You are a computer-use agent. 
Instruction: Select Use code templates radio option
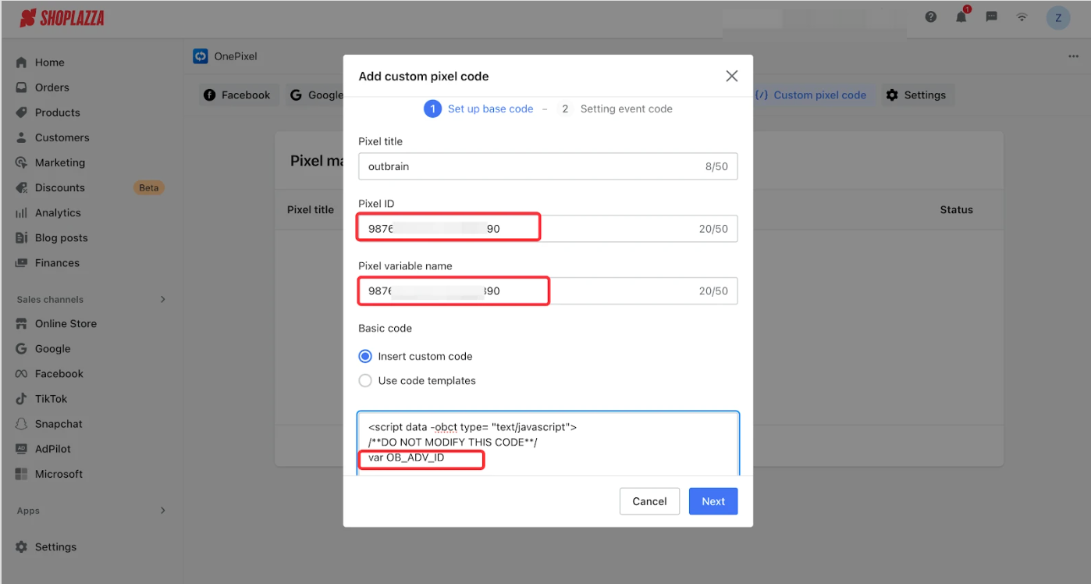click(365, 381)
